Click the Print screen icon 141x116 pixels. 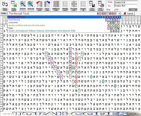point(101,6)
